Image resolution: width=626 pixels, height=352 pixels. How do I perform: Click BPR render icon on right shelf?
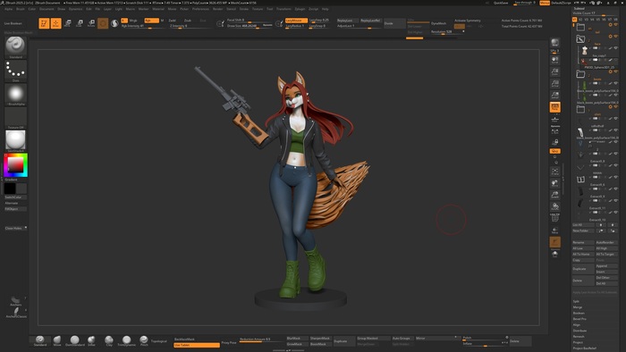click(x=555, y=43)
